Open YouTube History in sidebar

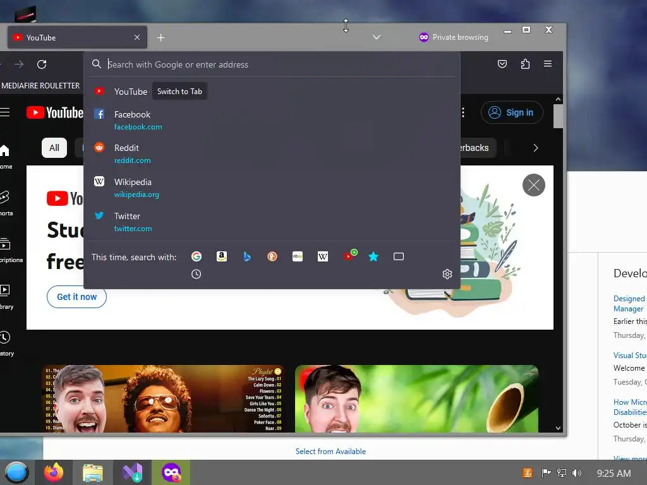click(6, 344)
